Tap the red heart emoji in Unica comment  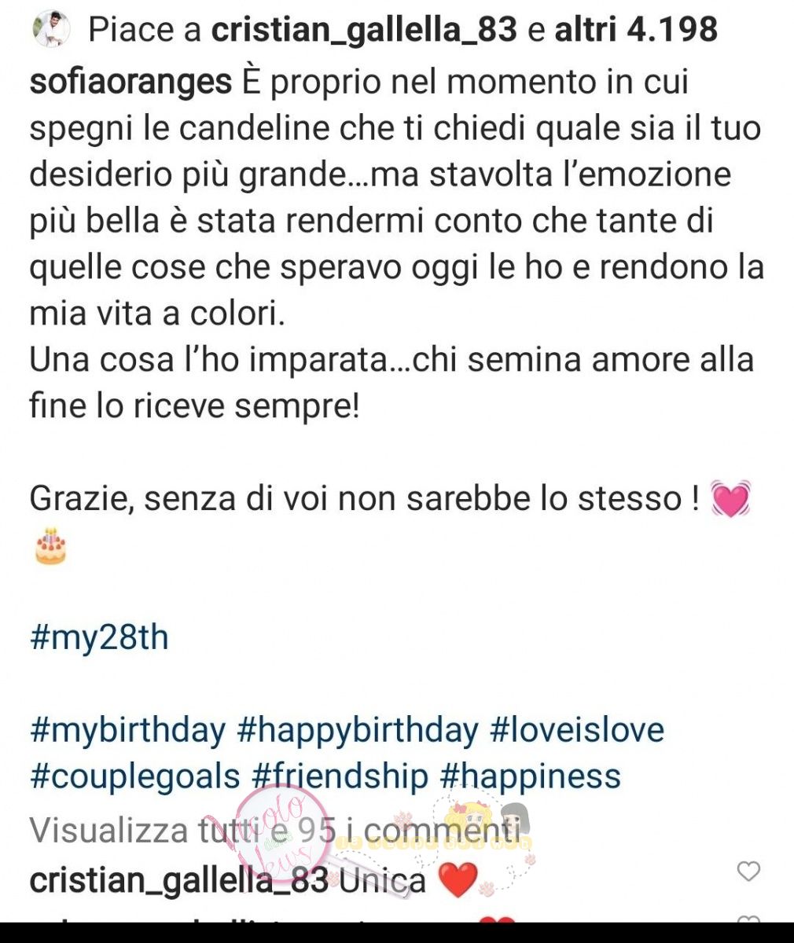pos(457,880)
